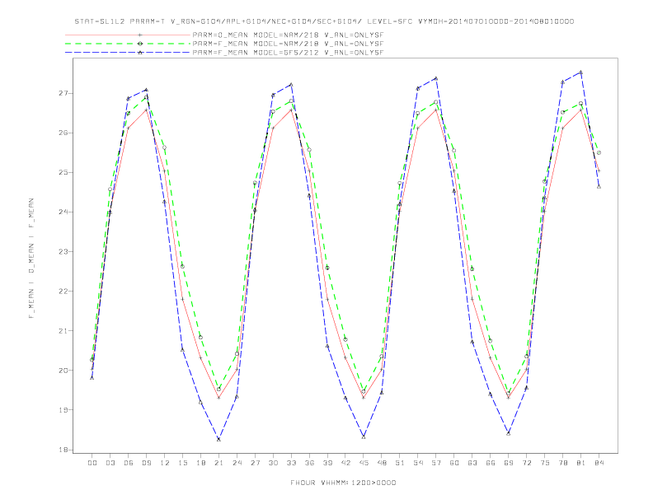
Task: Click the blue dashed line sample in legend
Action: click(x=128, y=53)
